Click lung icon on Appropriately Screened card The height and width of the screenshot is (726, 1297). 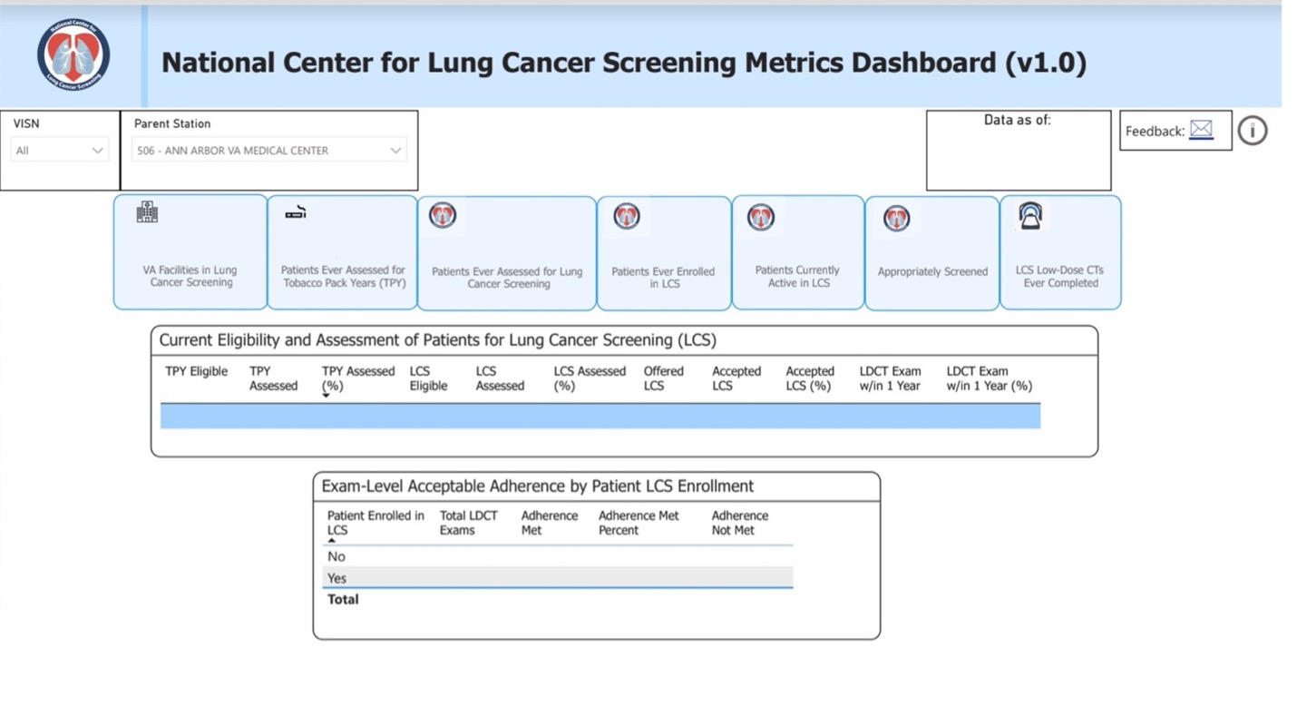(x=897, y=218)
